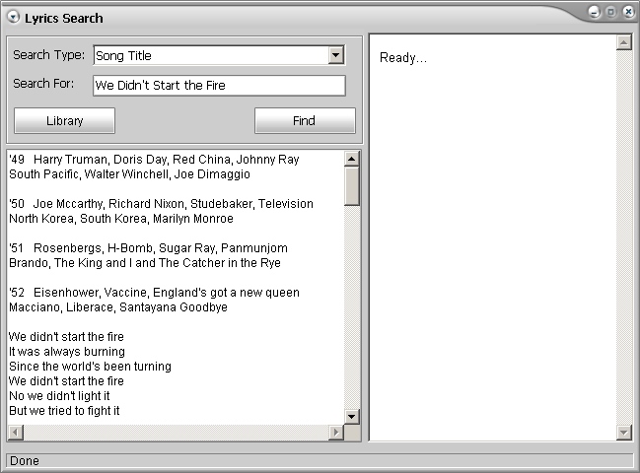This screenshot has width=640, height=473.
Task: Click 'Macciano, Liberace, Santayana Goodbye' line
Action: point(118,307)
